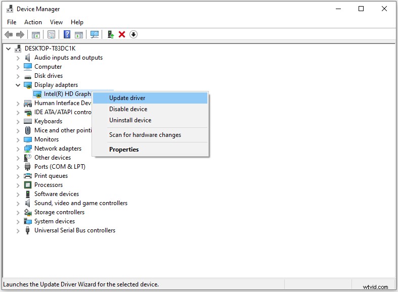Click the Audio inputs and outputs speaker icon

tap(28, 58)
